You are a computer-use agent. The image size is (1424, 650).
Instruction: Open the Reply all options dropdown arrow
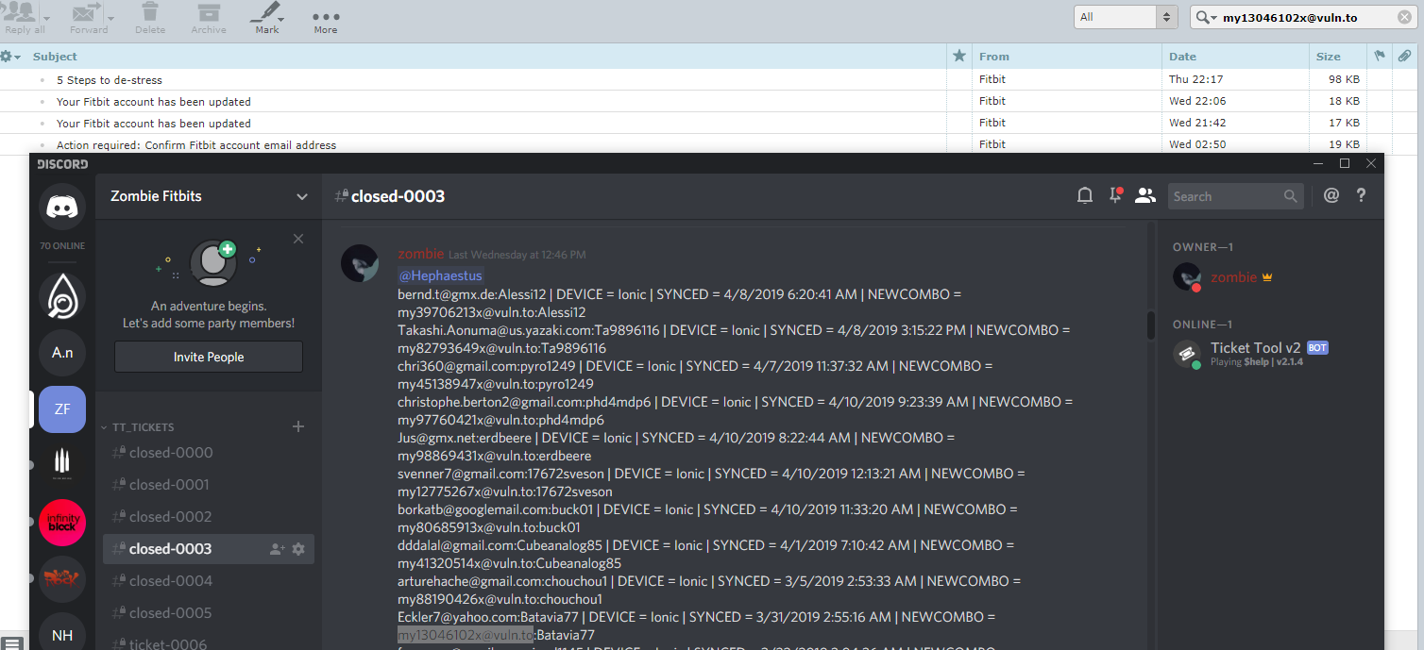(48, 18)
